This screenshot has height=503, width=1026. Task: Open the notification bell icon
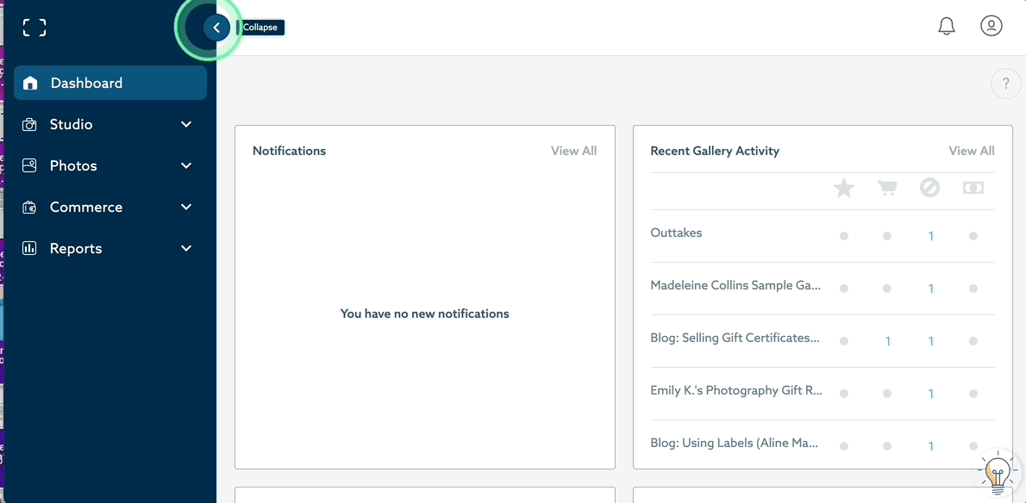tap(946, 26)
